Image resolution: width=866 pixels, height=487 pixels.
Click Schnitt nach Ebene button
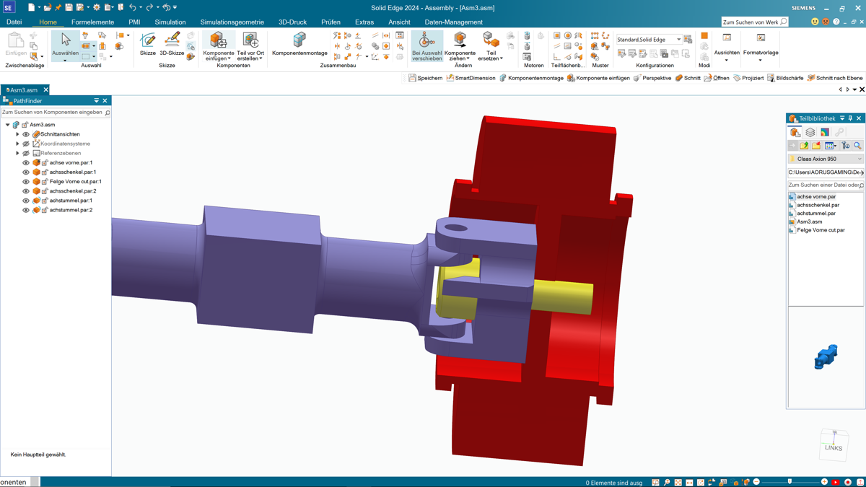(x=834, y=78)
